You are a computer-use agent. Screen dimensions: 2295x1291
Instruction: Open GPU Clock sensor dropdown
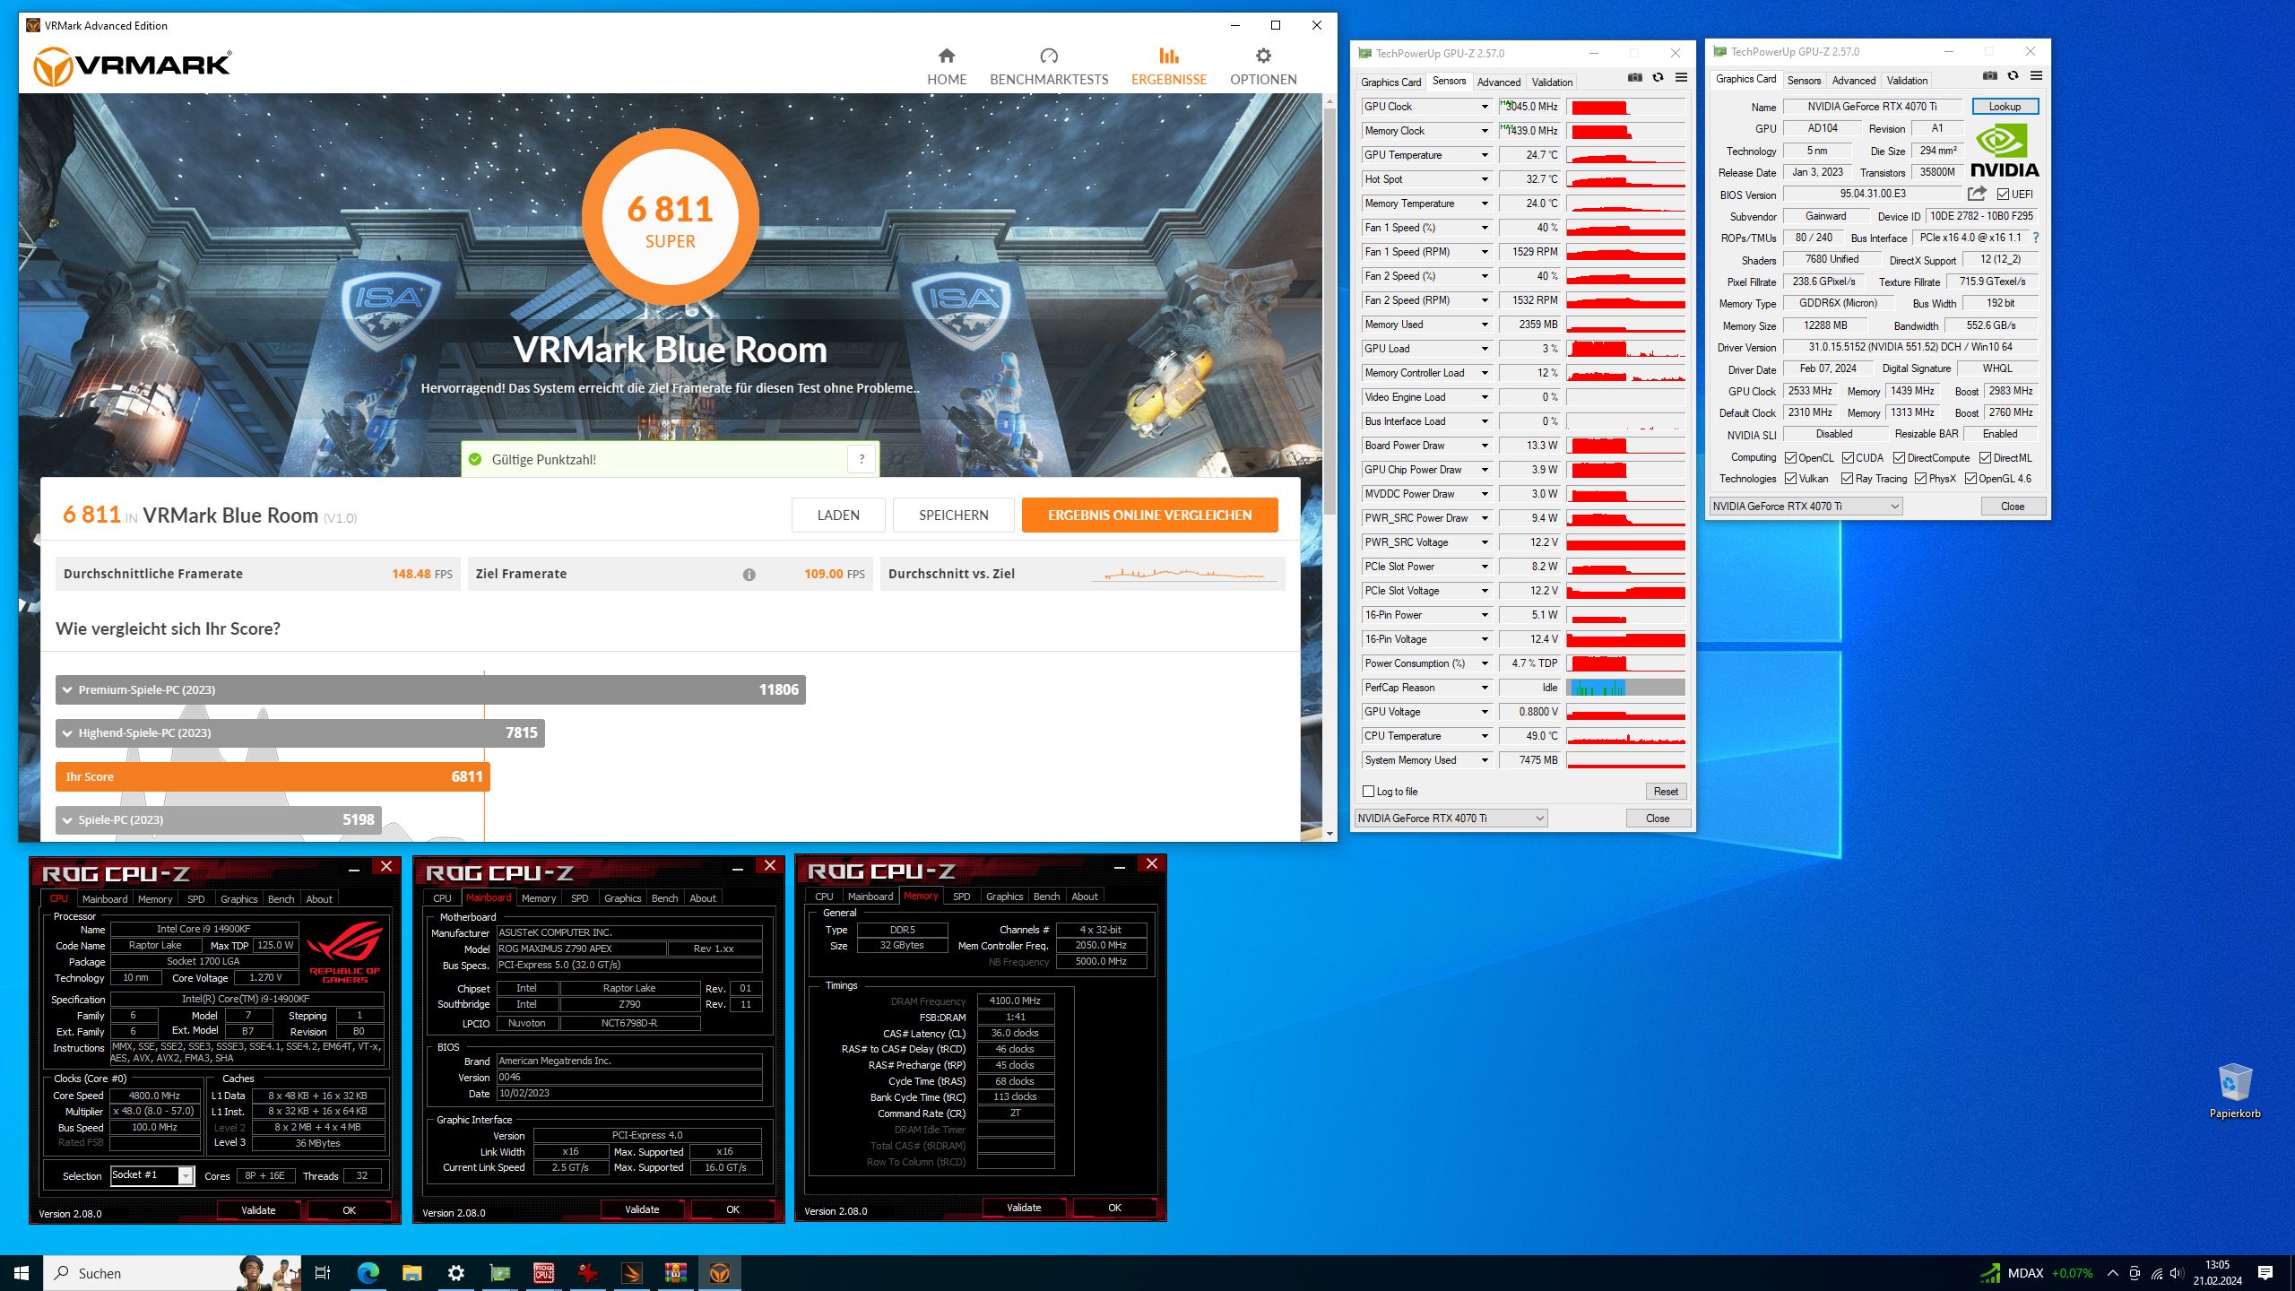point(1485,107)
